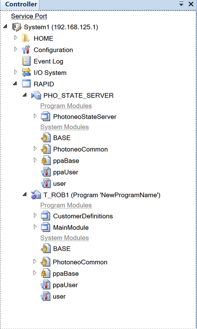Click the locked ppaBase icon under T_ROB1
Image resolution: width=197 pixels, height=329 pixels.
point(46,273)
